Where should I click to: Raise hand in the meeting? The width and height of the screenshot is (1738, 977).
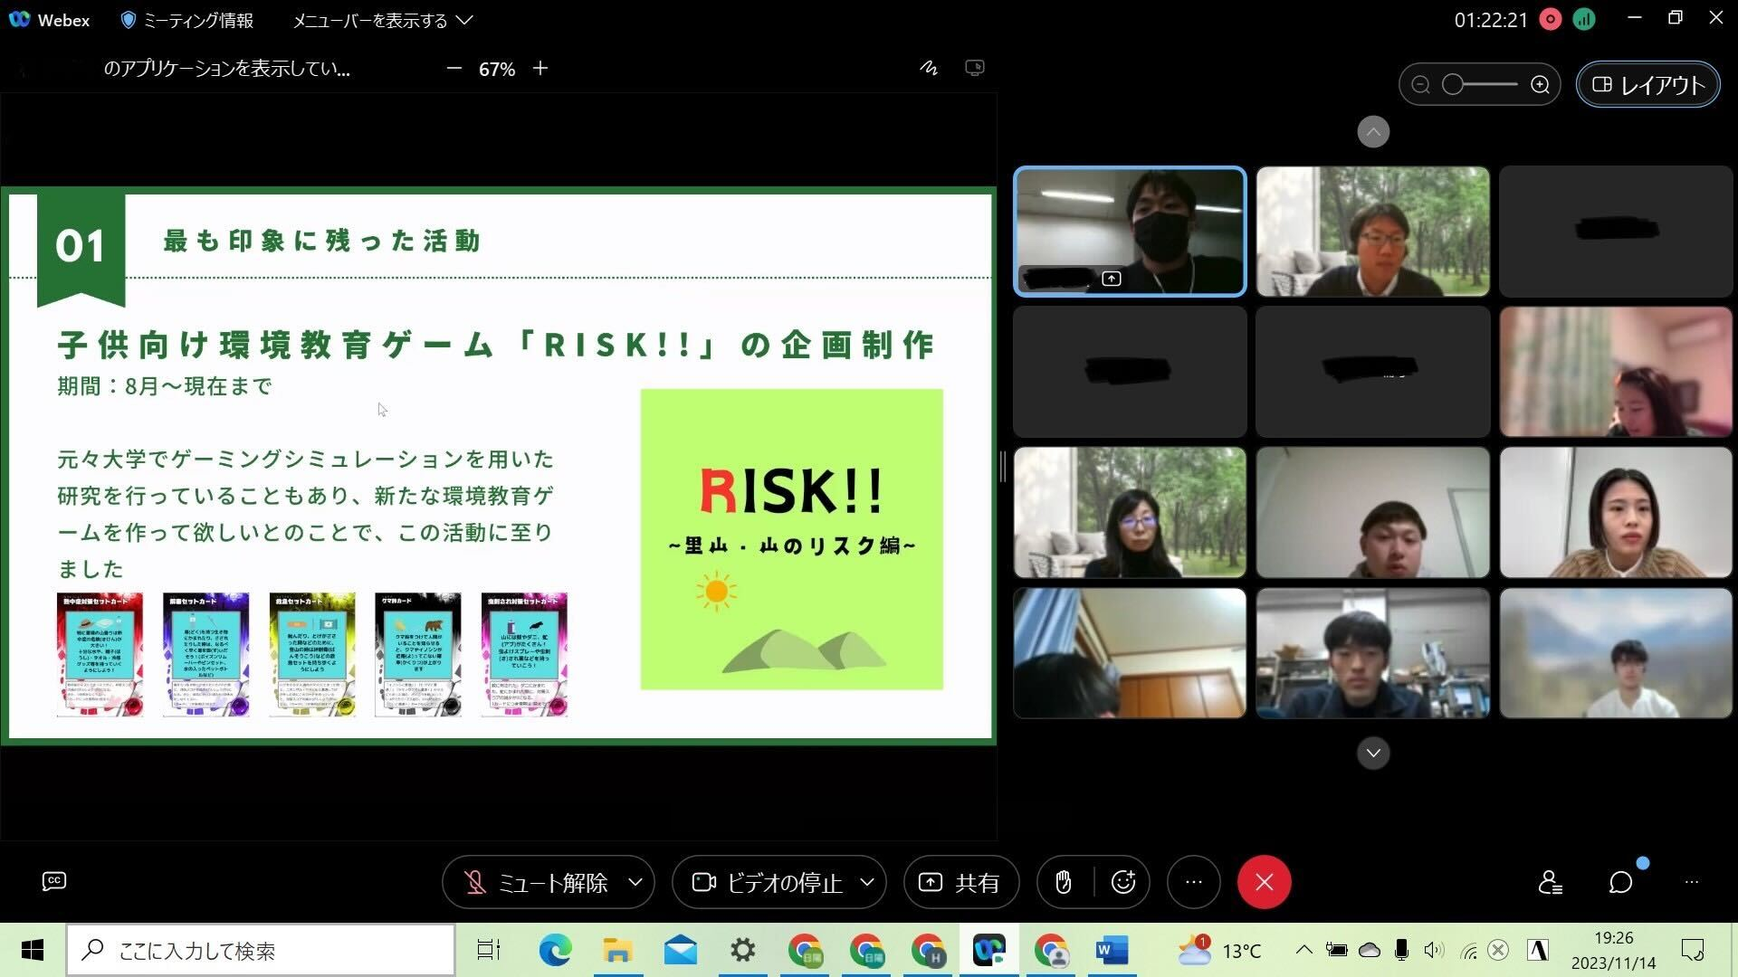click(x=1064, y=882)
